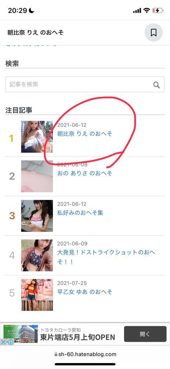Tap the 開く button on ad

pyautogui.click(x=145, y=334)
